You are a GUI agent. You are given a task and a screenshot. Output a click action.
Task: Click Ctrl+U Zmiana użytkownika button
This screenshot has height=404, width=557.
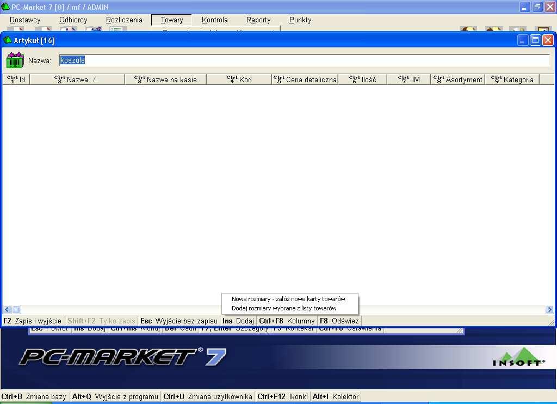pyautogui.click(x=208, y=396)
